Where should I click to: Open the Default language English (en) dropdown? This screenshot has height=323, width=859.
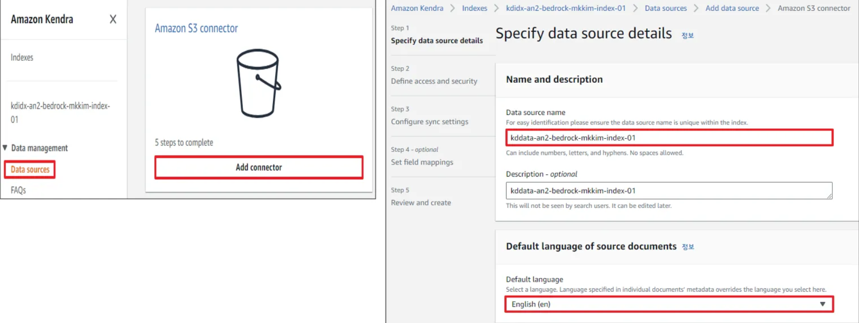tap(669, 304)
